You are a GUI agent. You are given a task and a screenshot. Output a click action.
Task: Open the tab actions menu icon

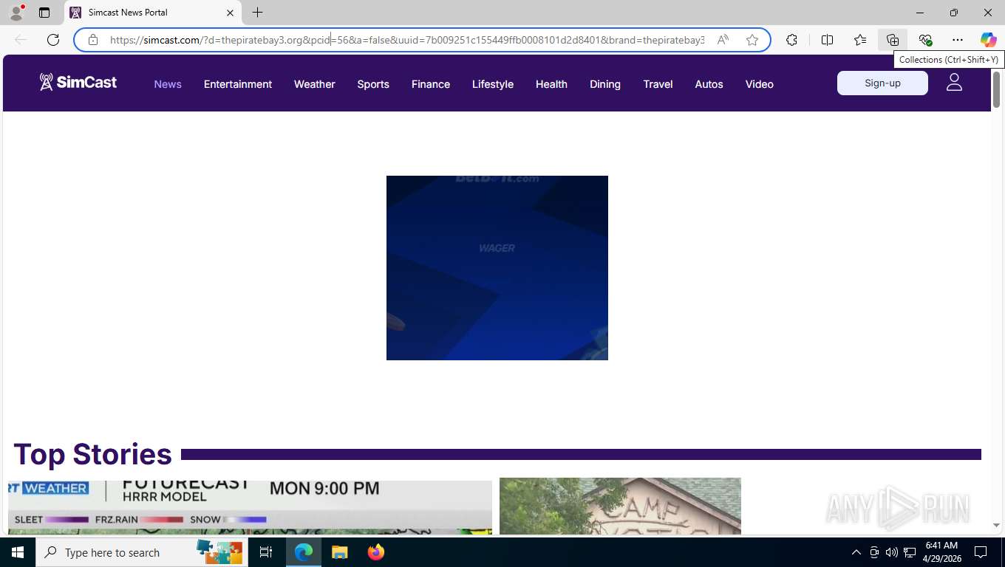point(44,13)
